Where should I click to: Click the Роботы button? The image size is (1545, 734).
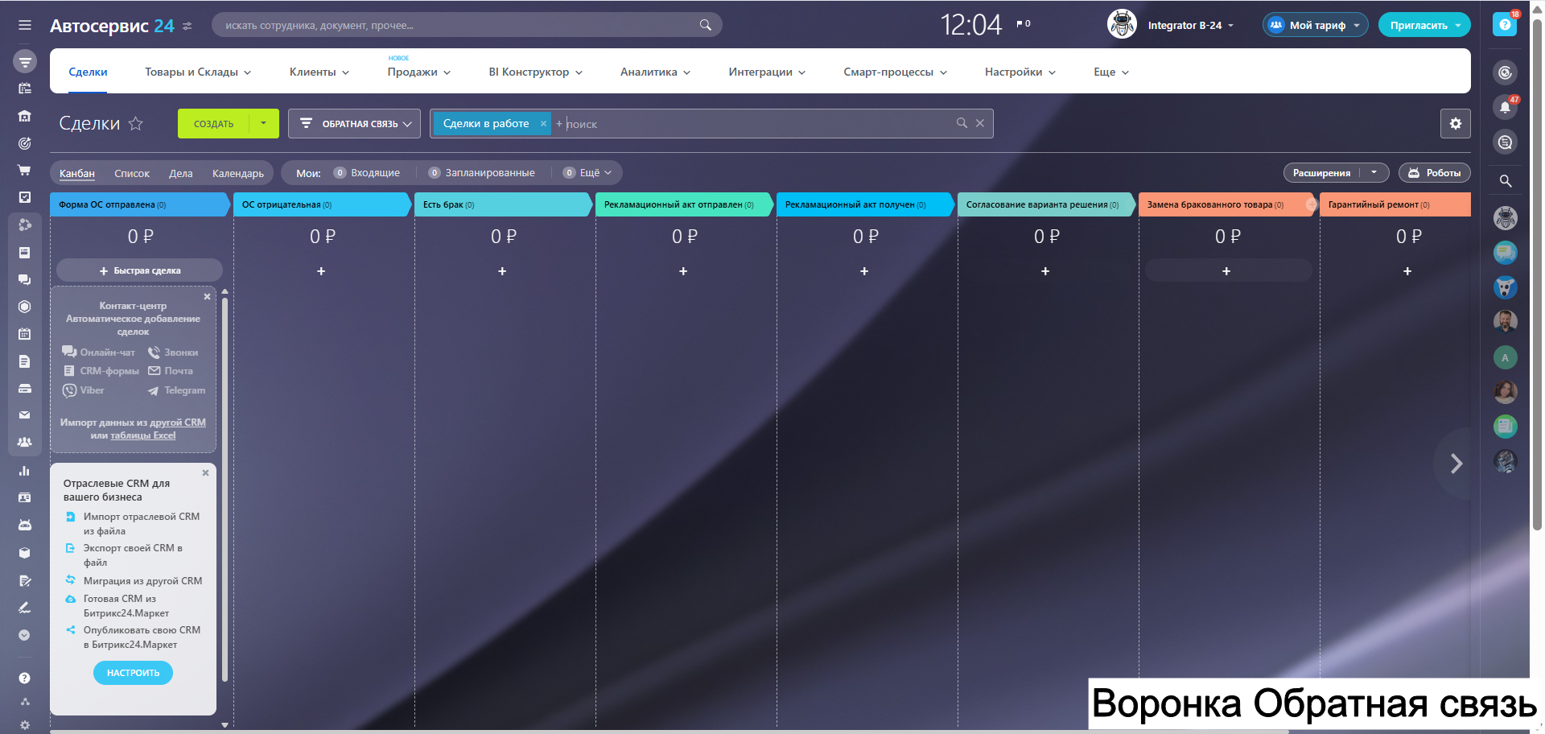(1435, 172)
